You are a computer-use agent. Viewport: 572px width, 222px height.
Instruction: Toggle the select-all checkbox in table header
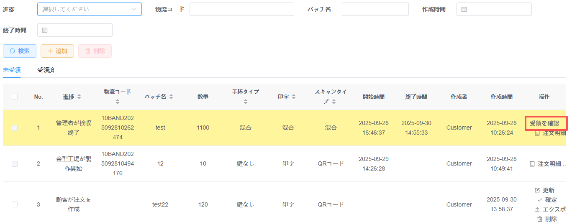coord(15,97)
